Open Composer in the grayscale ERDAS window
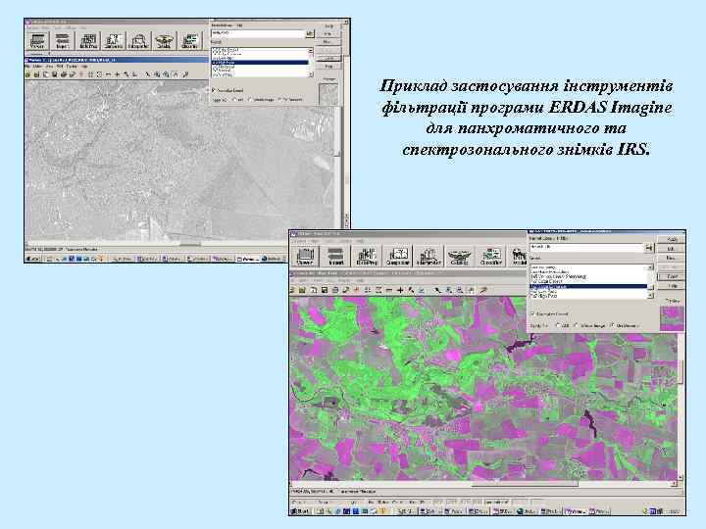The width and height of the screenshot is (706, 529). (114, 40)
